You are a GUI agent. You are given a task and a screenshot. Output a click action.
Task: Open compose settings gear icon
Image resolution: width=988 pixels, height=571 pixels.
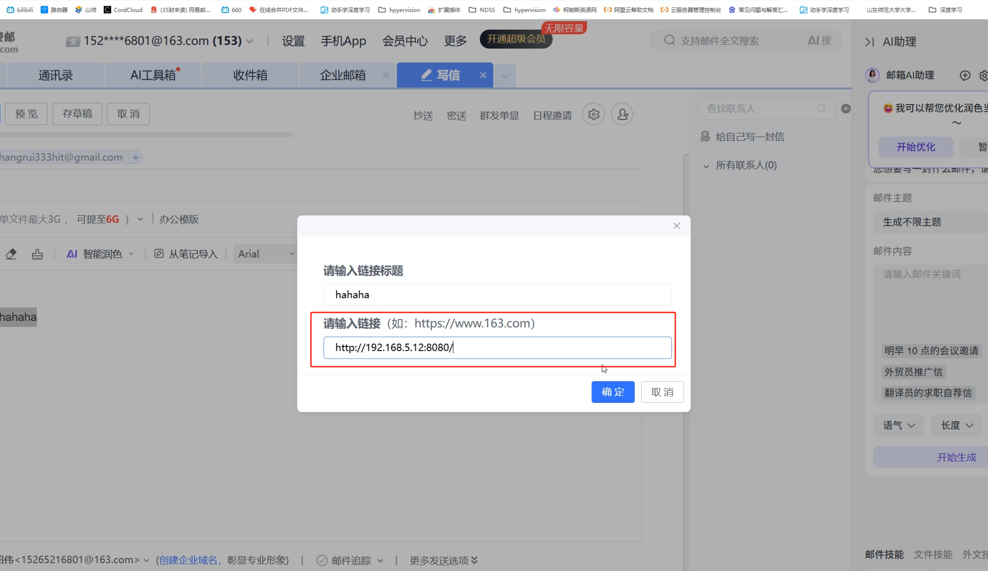593,114
